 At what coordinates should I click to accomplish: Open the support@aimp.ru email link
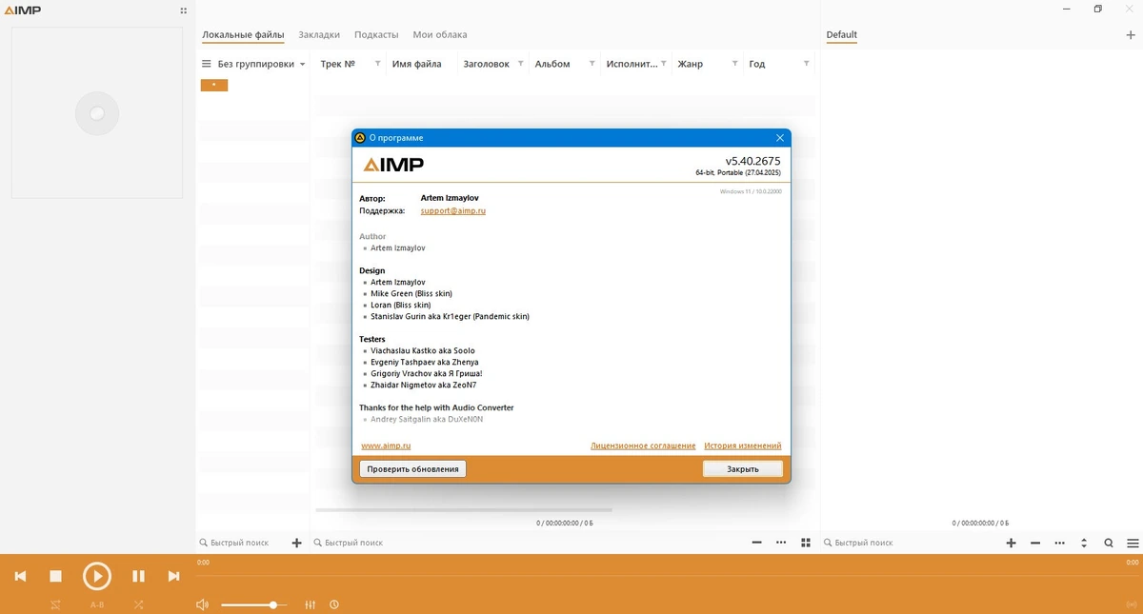pyautogui.click(x=453, y=210)
